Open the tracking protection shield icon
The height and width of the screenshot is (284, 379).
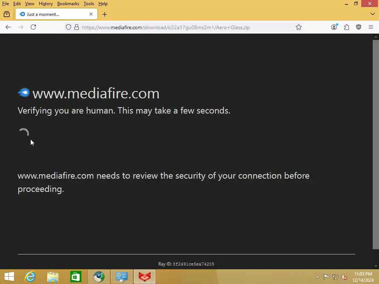pos(68,27)
